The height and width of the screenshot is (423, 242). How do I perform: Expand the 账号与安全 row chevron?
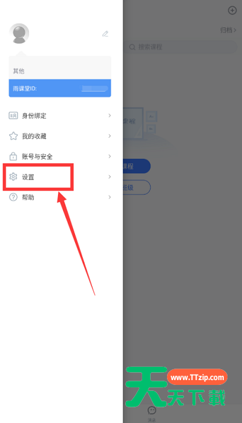click(x=110, y=156)
